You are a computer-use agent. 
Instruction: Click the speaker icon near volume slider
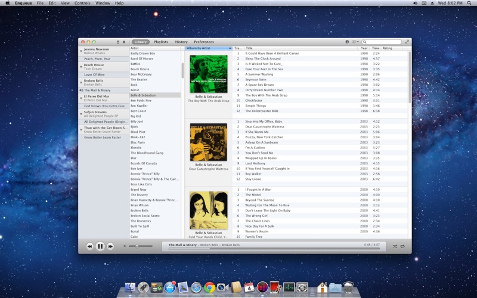pyautogui.click(x=125, y=246)
